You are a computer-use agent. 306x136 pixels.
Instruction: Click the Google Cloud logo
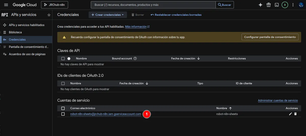coord(24,5)
